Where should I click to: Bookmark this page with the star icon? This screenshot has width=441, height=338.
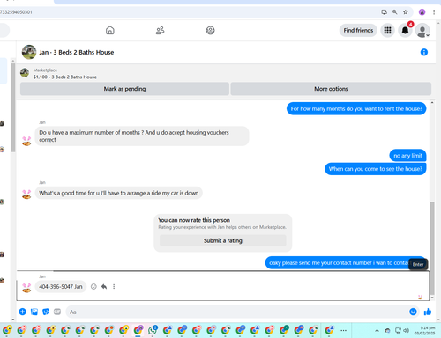point(406,12)
